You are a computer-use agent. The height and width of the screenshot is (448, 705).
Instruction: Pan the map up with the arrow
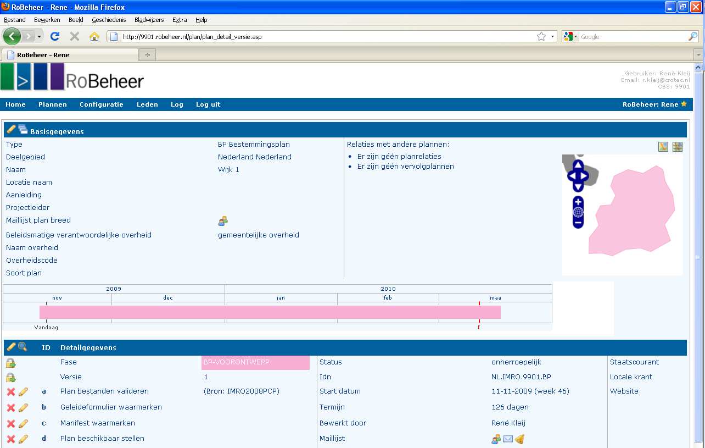tap(578, 165)
